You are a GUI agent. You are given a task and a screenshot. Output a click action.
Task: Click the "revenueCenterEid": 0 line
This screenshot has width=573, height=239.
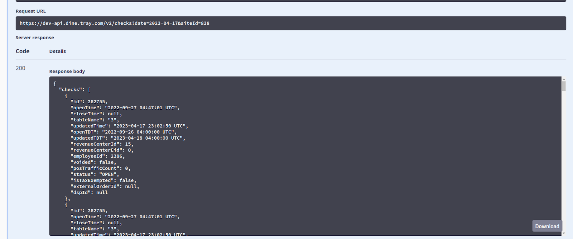102,150
